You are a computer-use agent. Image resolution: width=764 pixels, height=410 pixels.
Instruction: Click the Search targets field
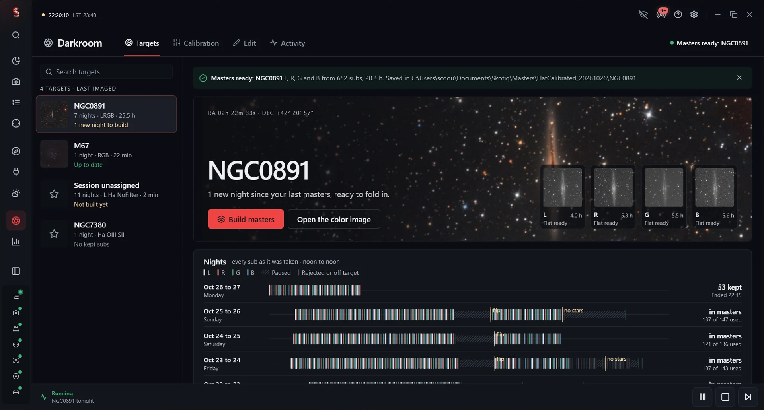106,72
